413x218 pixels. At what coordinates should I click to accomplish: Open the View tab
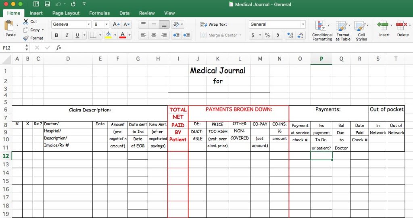pyautogui.click(x=169, y=13)
